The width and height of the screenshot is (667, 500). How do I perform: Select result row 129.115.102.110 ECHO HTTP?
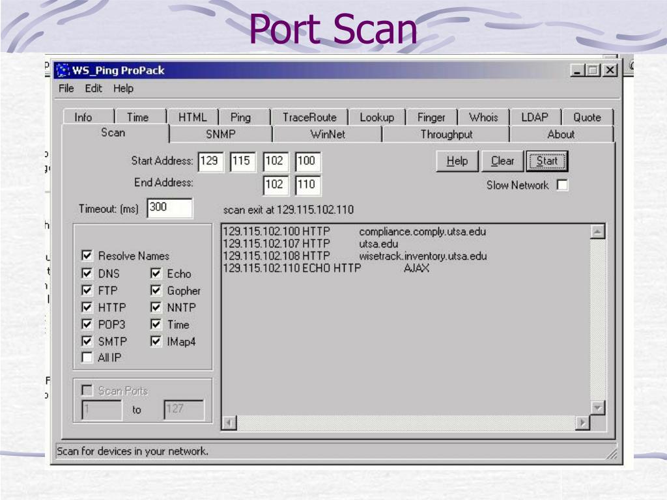pyautogui.click(x=326, y=268)
